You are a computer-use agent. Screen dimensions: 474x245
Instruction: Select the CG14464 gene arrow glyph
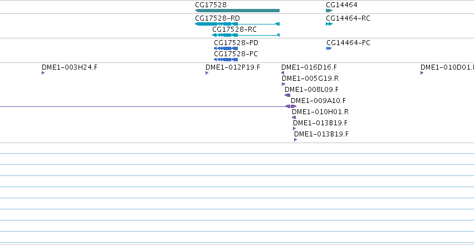pos(329,11)
